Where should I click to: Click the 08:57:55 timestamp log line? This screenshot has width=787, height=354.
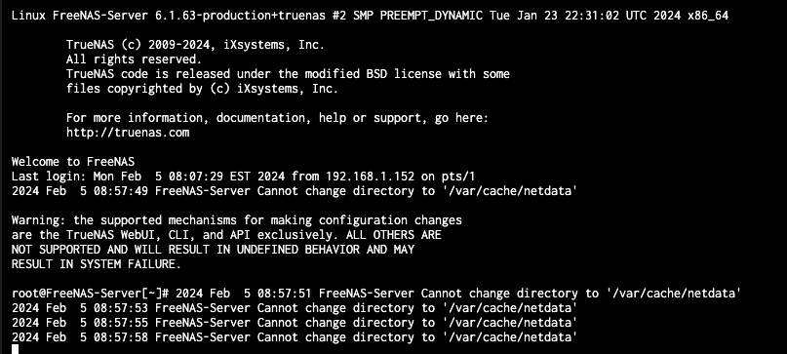pyautogui.click(x=295, y=323)
